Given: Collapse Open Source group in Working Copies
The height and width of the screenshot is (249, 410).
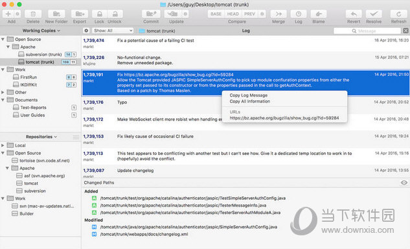Looking at the screenshot, I should click(3, 40).
